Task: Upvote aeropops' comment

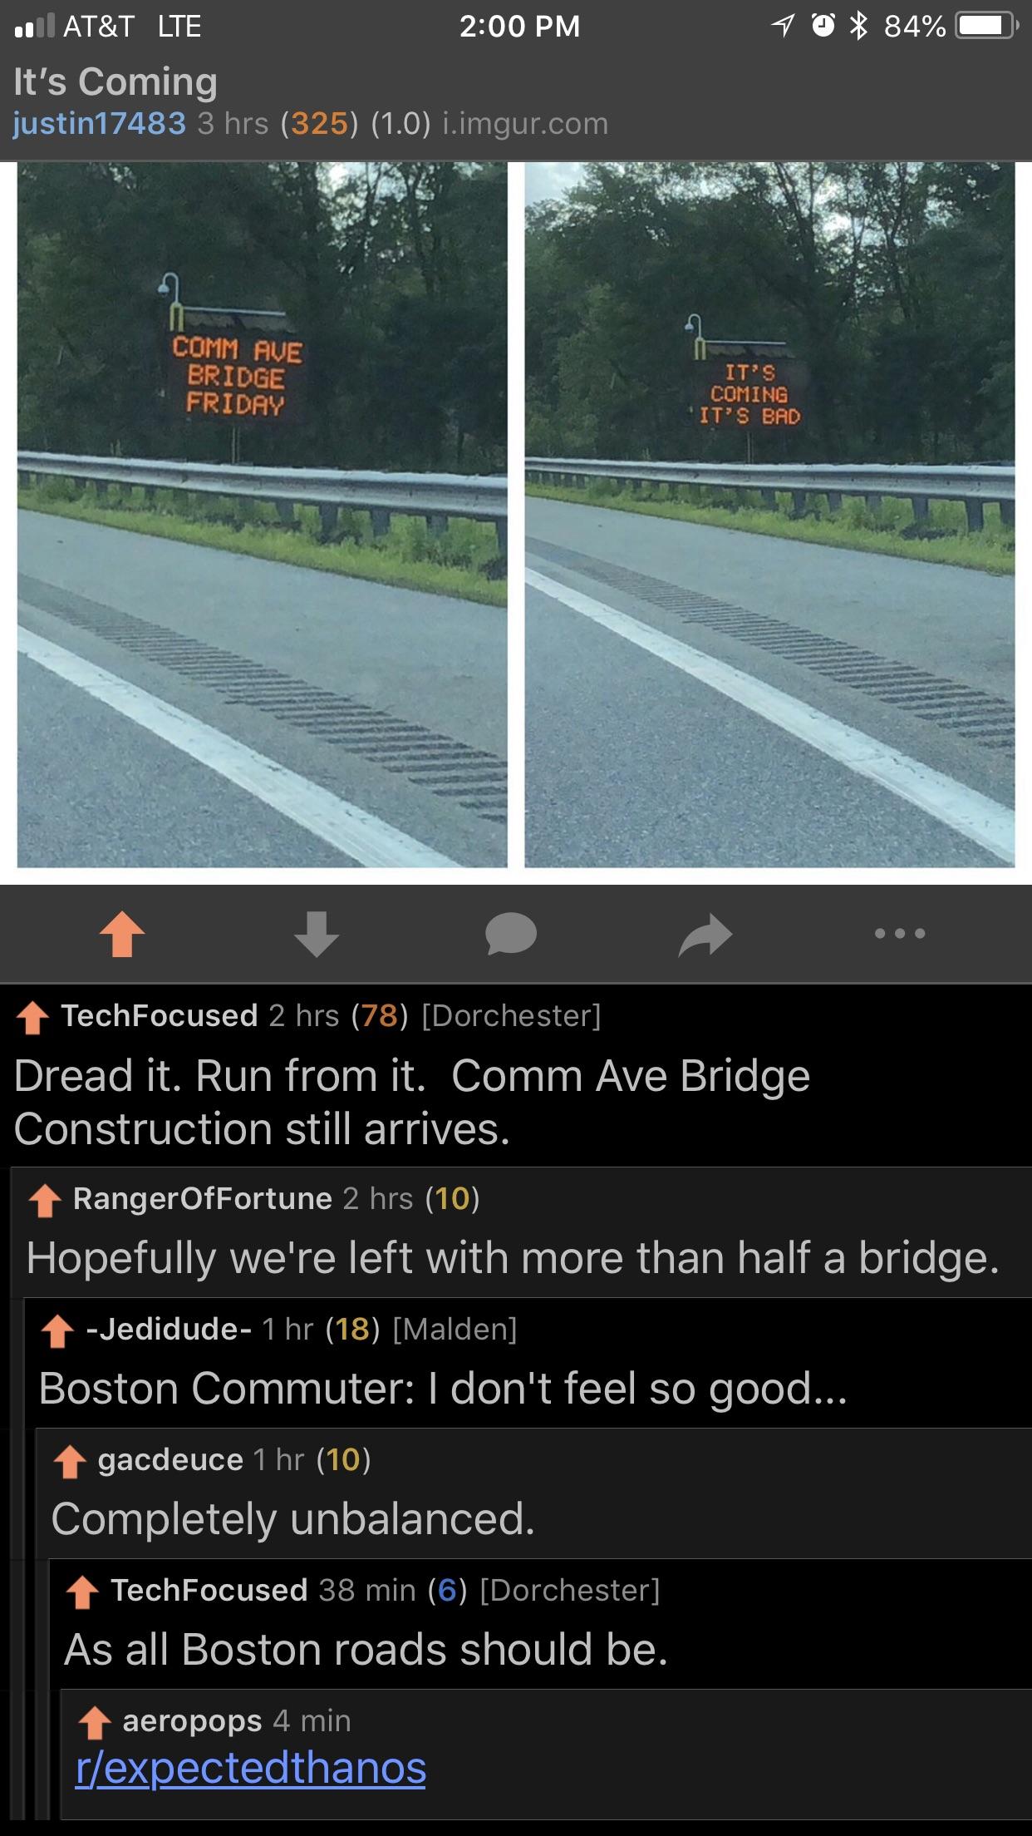Action: point(95,1722)
